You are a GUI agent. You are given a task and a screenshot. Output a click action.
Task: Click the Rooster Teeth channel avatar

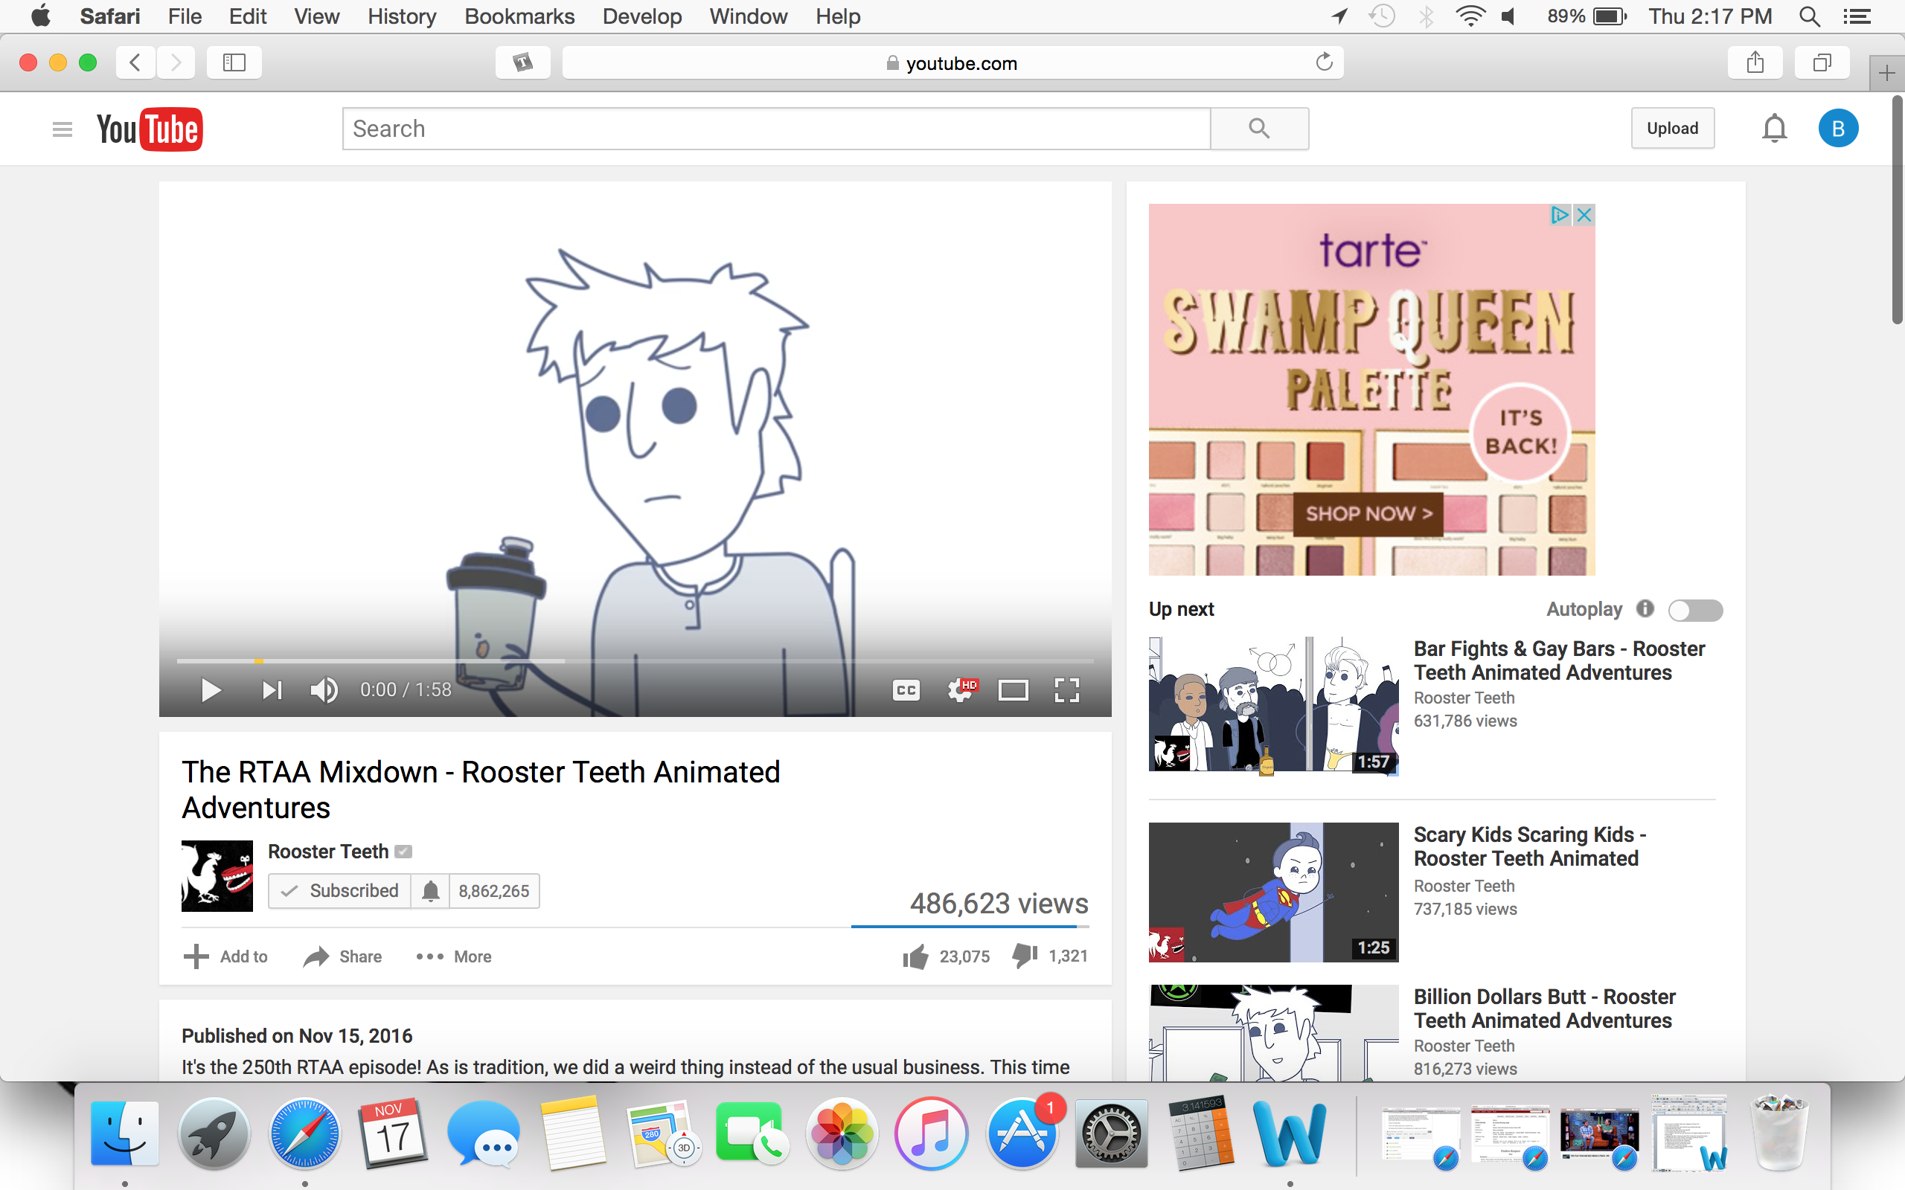pyautogui.click(x=217, y=876)
